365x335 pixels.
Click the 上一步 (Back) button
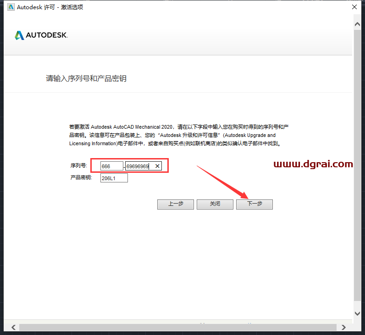(x=176, y=204)
